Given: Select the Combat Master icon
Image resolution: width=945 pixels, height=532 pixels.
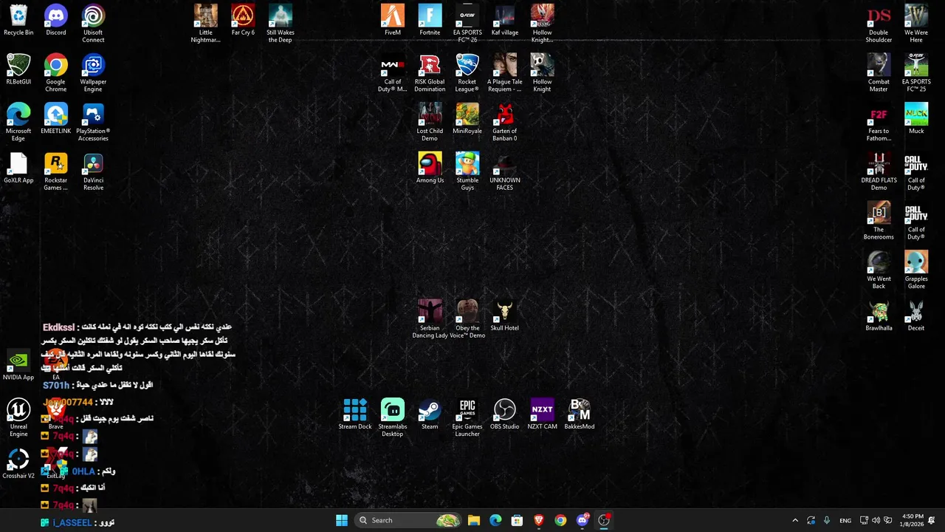Looking at the screenshot, I should 879,73.
